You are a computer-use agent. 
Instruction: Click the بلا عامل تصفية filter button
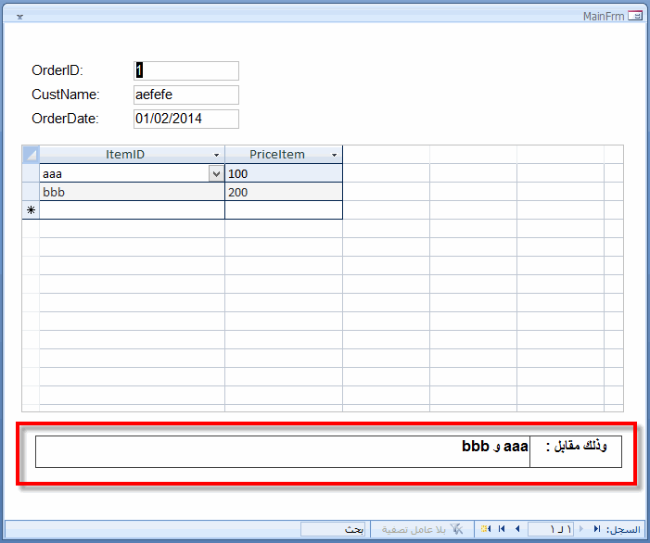(422, 529)
